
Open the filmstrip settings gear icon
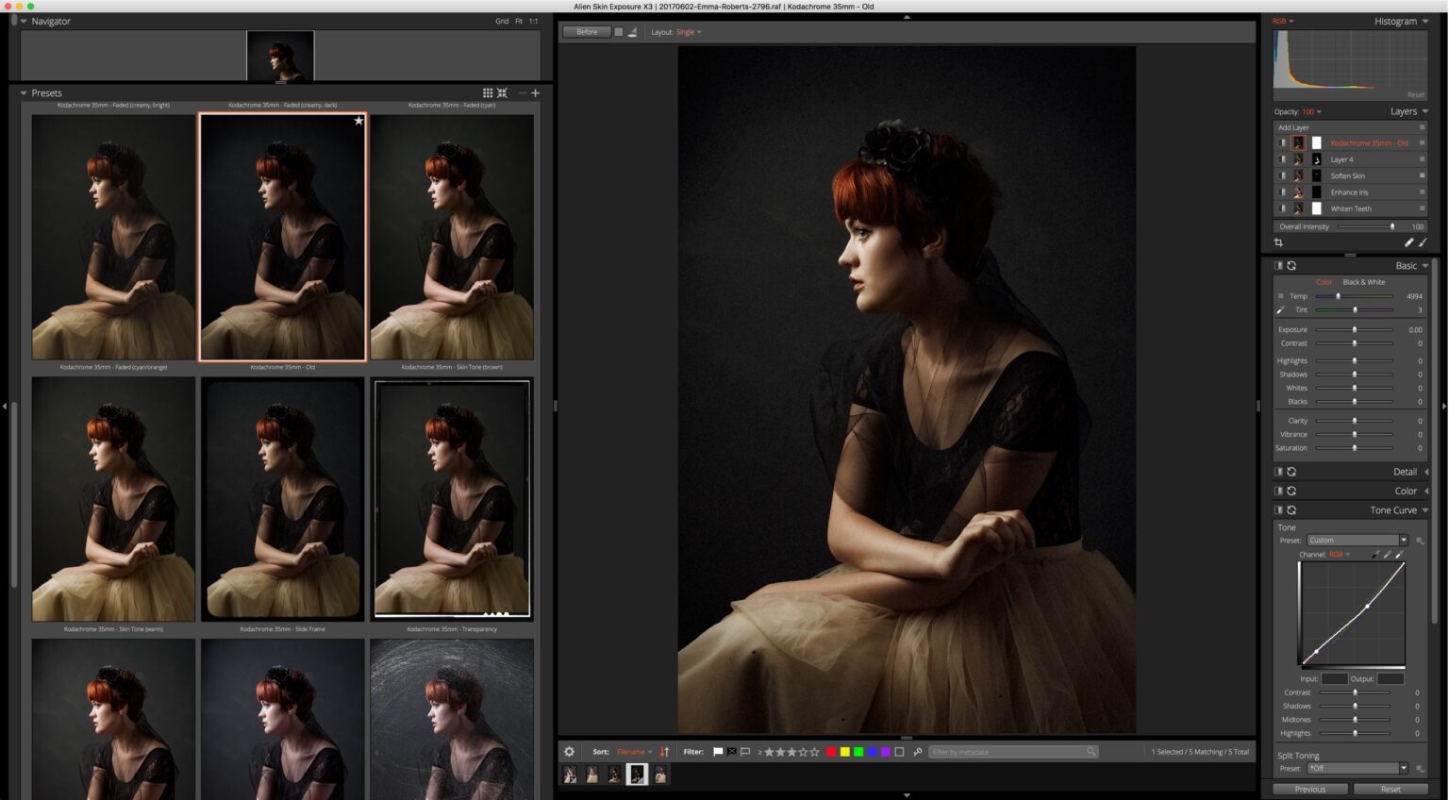569,752
